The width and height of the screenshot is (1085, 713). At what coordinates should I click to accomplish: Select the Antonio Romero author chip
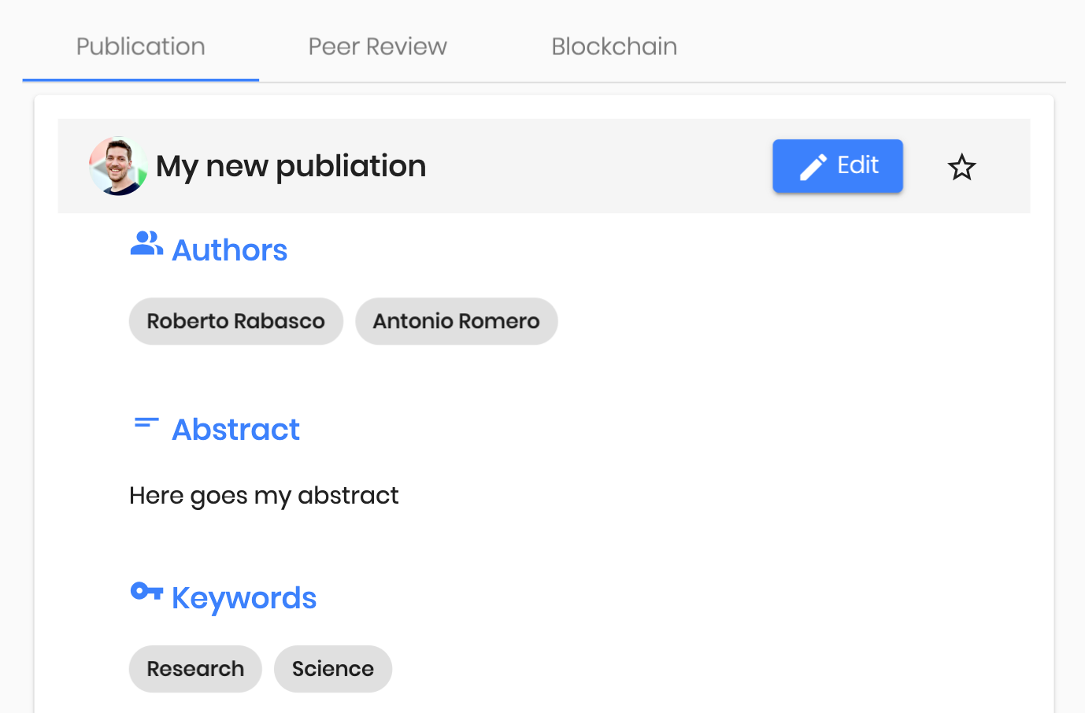[457, 321]
